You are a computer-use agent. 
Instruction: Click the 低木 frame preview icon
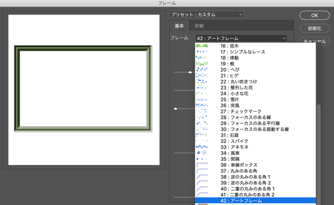click(202, 46)
